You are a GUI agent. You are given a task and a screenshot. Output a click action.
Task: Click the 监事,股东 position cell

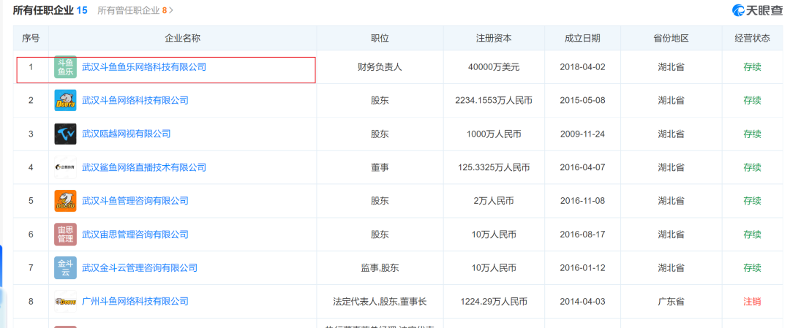[380, 267]
